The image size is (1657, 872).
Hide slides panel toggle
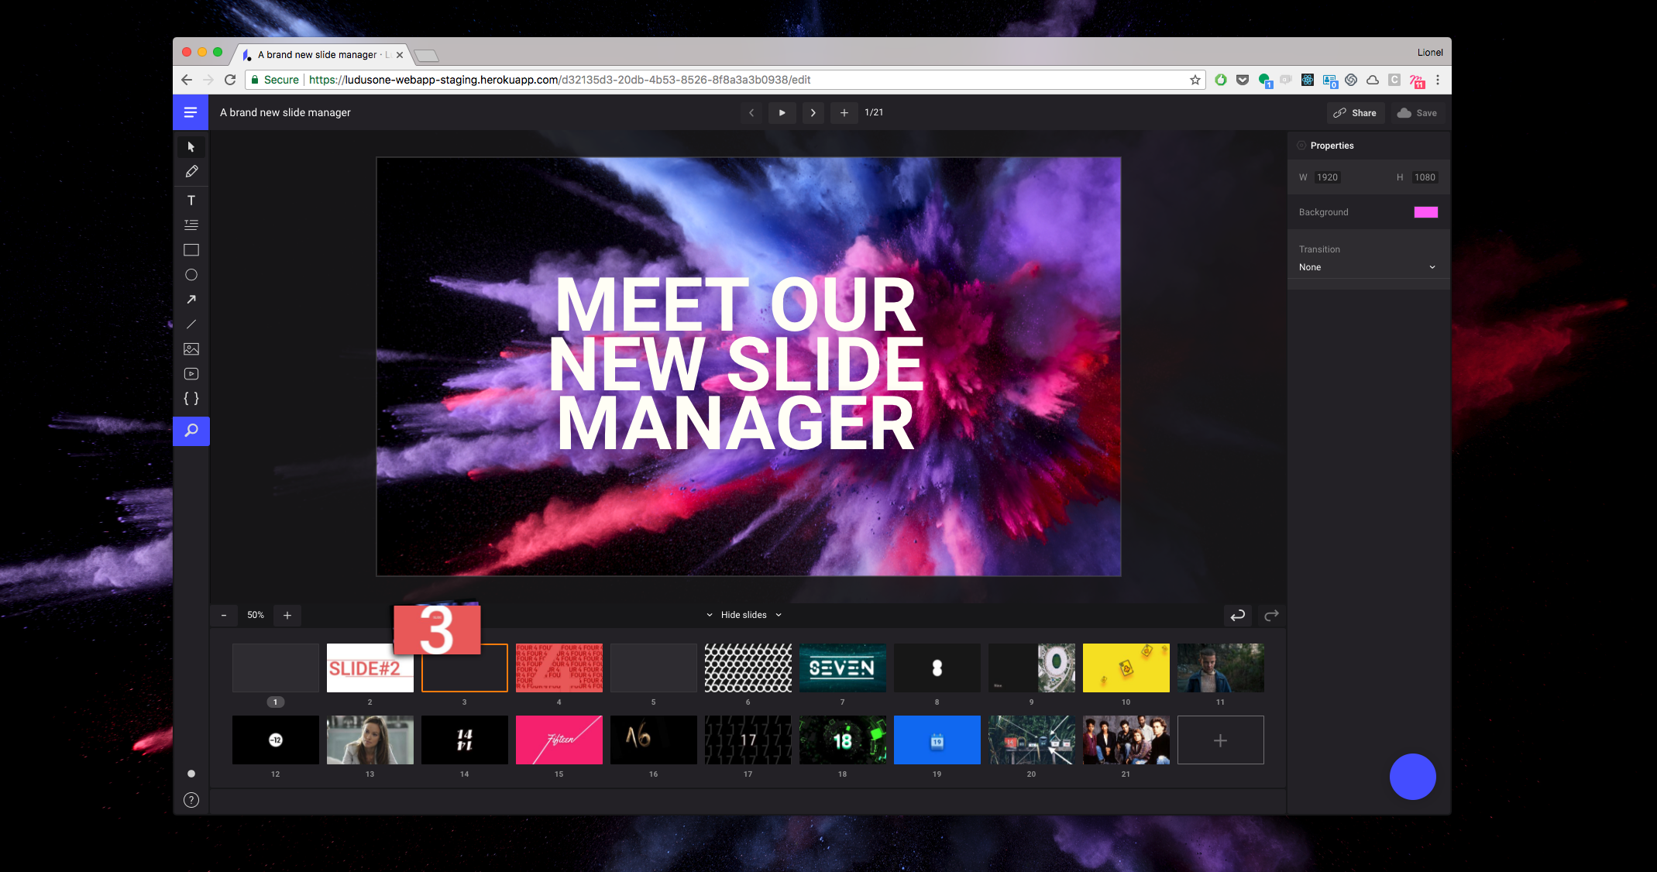point(745,615)
